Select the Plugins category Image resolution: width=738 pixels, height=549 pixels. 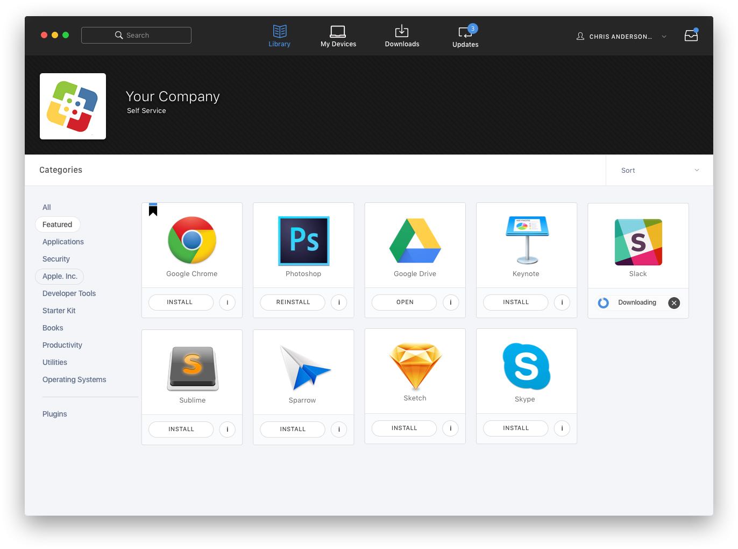(x=54, y=414)
